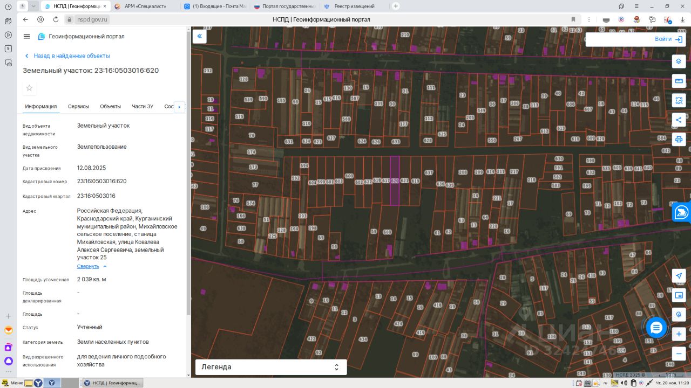The height and width of the screenshot is (388, 691).
Task: Expand the Легенда panel
Action: [x=270, y=367]
